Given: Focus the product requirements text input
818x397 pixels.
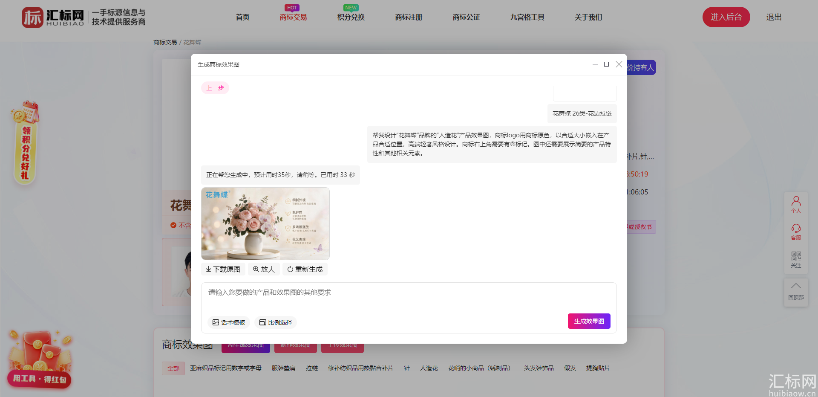Looking at the screenshot, I should [409, 297].
